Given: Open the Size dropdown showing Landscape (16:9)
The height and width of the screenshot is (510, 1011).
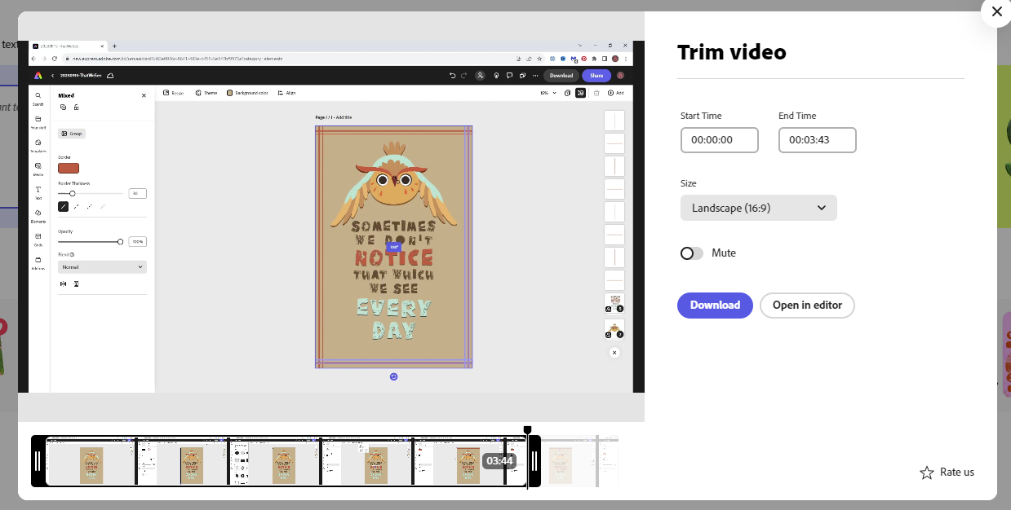Looking at the screenshot, I should point(758,208).
